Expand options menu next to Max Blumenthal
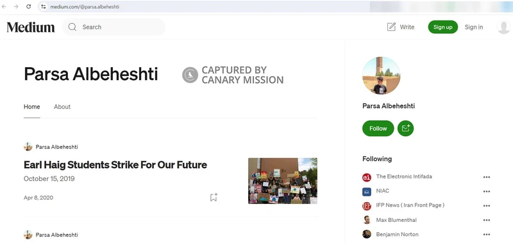The height and width of the screenshot is (243, 513). pos(487,220)
